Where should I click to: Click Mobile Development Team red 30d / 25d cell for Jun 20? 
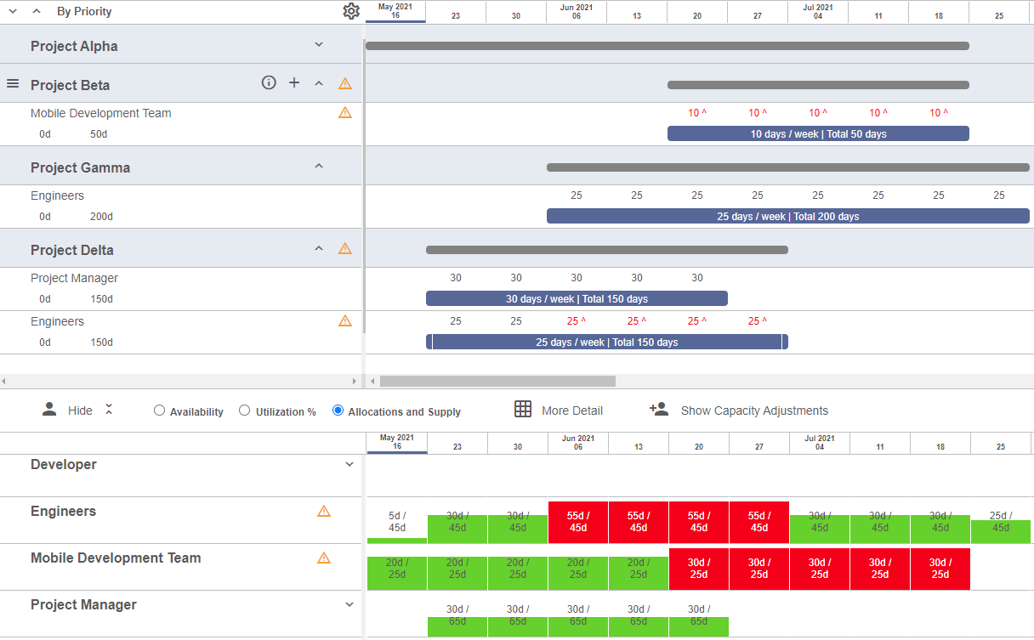point(699,569)
